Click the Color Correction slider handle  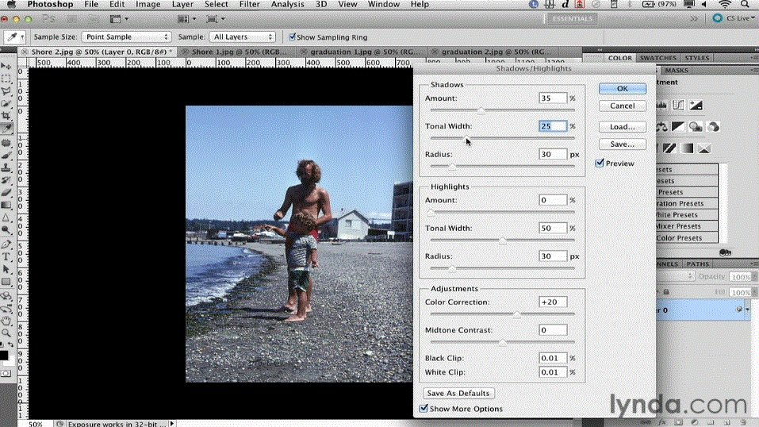pyautogui.click(x=517, y=314)
